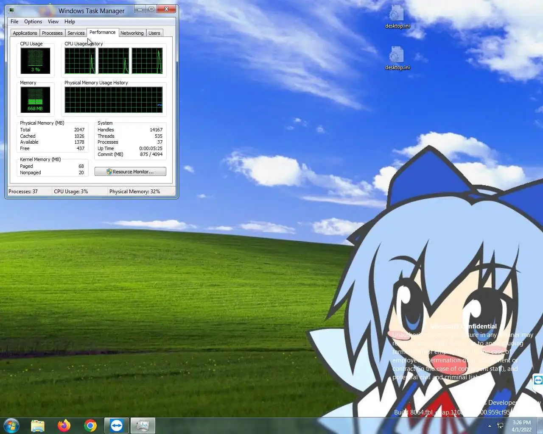This screenshot has width=543, height=434.
Task: Open the Help menu
Action: 70,22
